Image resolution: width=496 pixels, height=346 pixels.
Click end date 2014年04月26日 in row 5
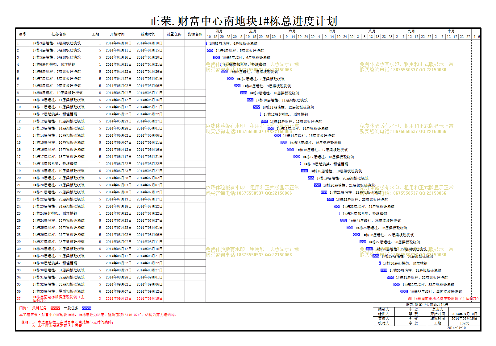149,72
